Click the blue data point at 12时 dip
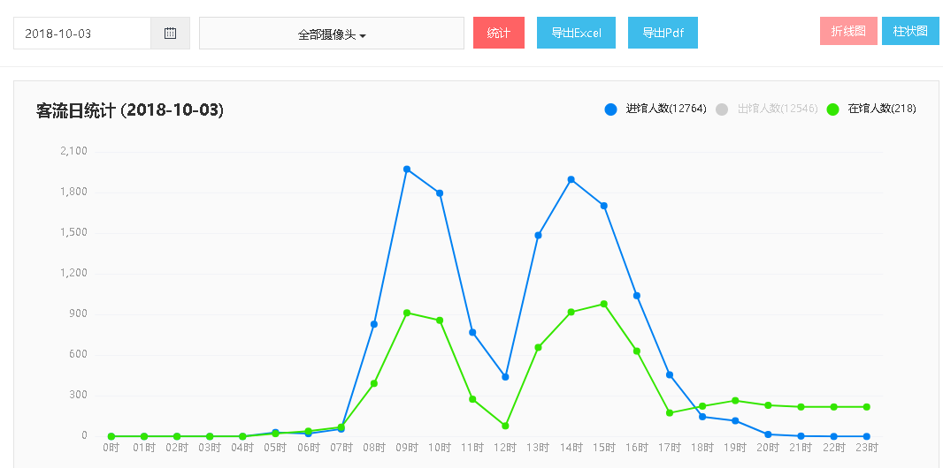This screenshot has width=943, height=468. (x=505, y=377)
